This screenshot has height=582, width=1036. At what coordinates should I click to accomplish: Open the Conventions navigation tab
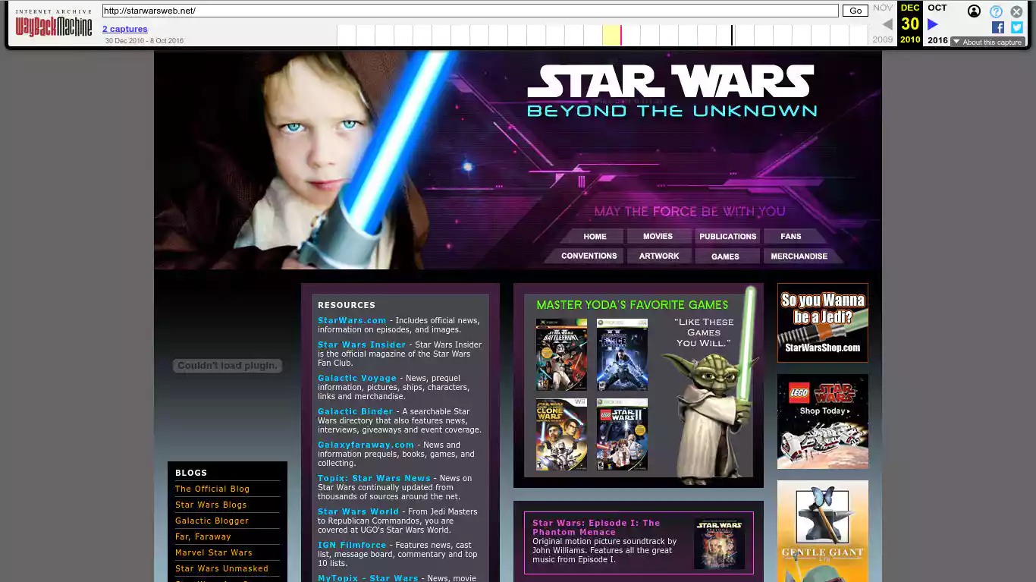click(589, 256)
